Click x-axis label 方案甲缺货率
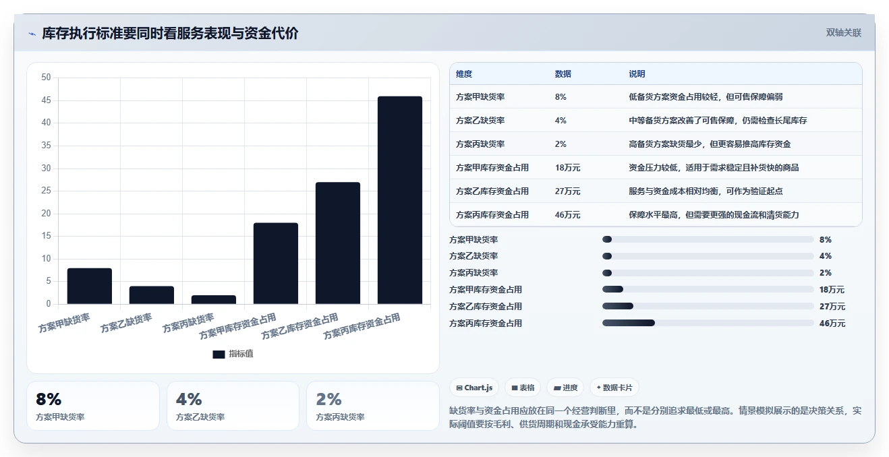Viewport: 889px width, 457px height. [x=64, y=324]
